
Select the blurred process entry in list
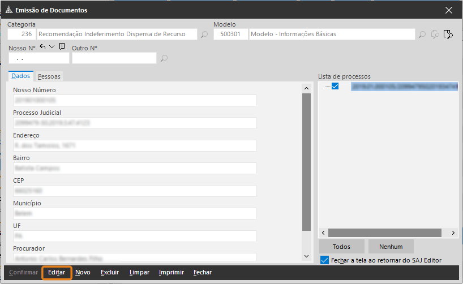coord(403,87)
